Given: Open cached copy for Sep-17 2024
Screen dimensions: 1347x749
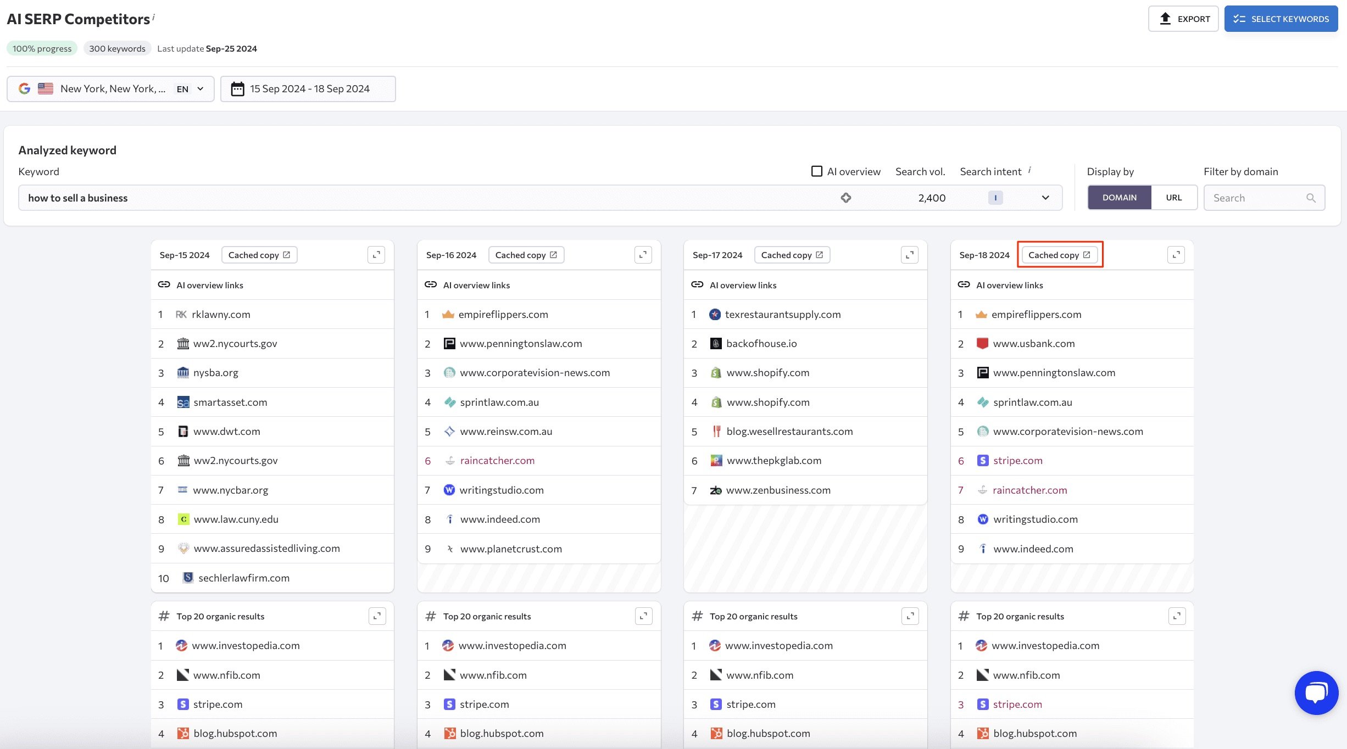Looking at the screenshot, I should 792,255.
